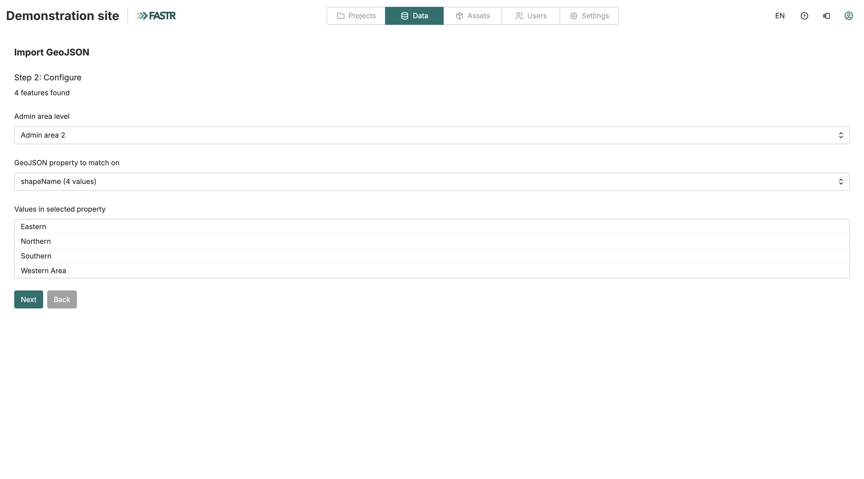Select the Northern value row
Image resolution: width=864 pixels, height=479 pixels.
pos(432,242)
